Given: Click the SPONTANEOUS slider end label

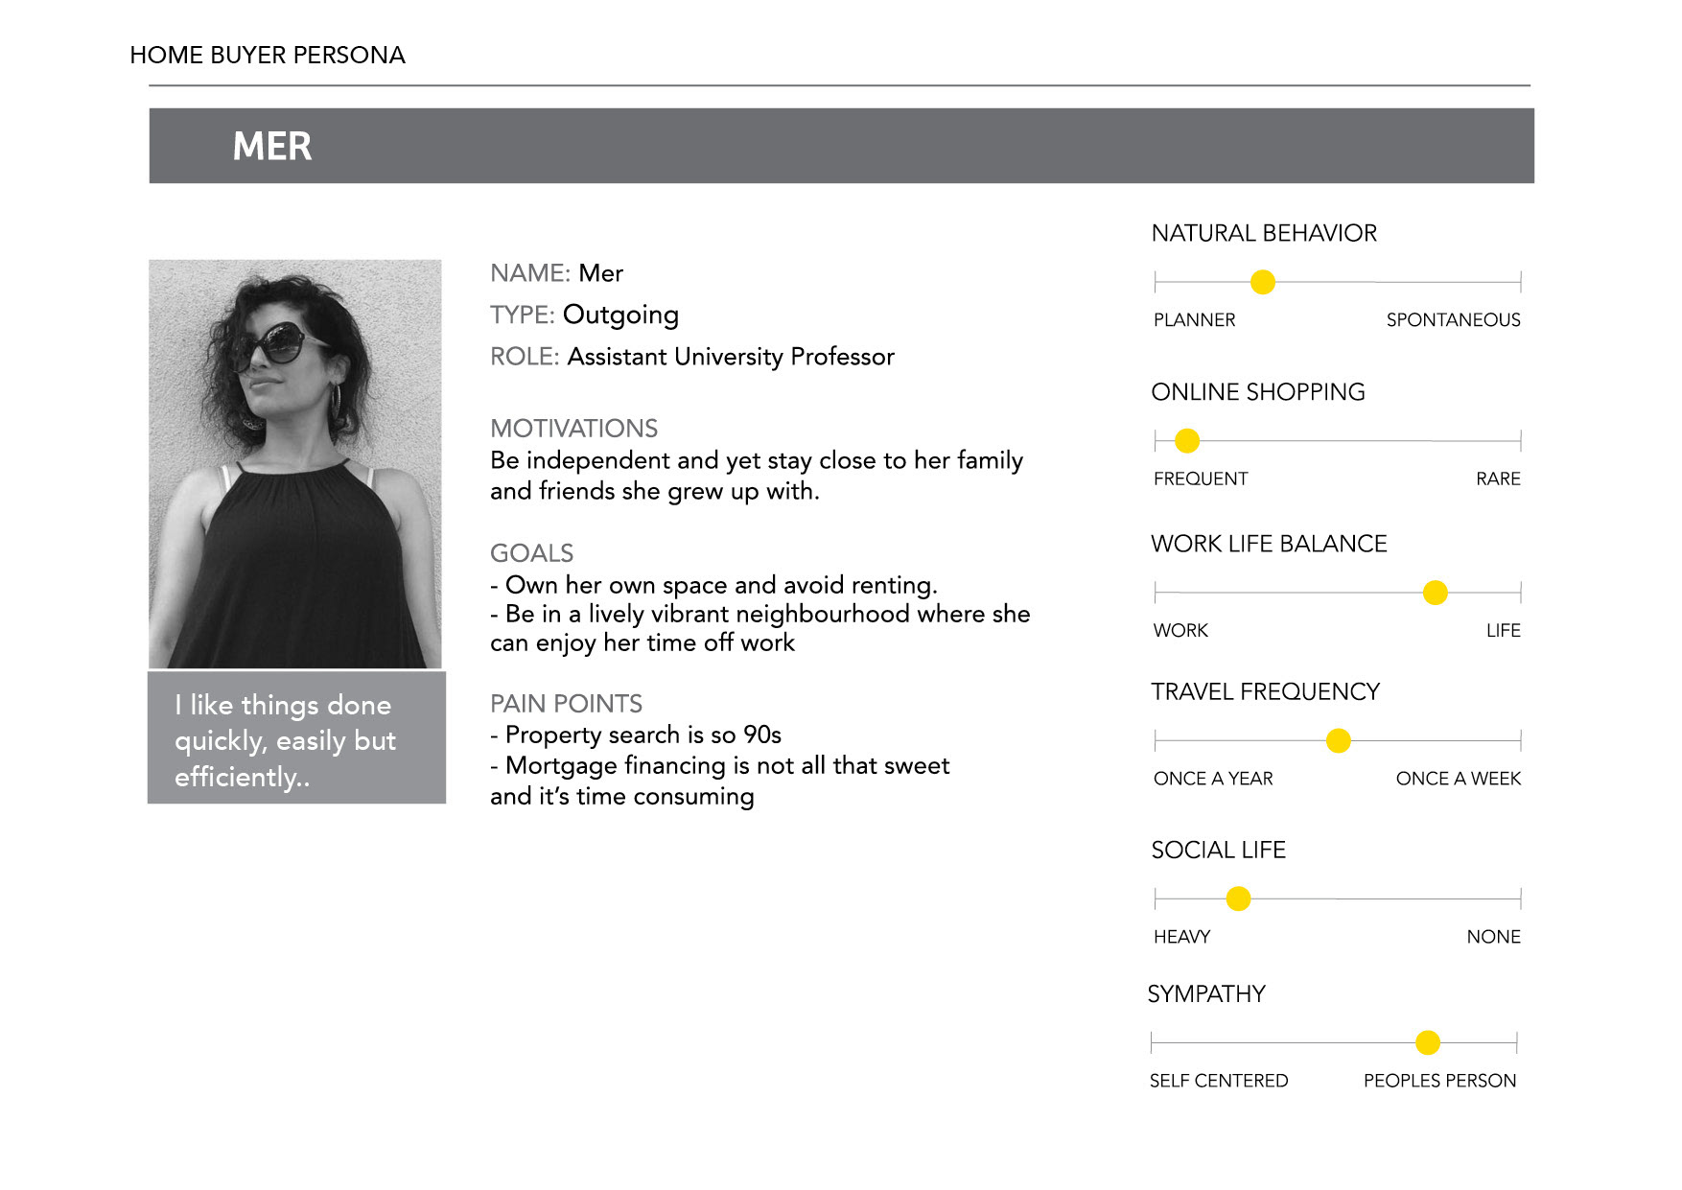Looking at the screenshot, I should point(1453,320).
